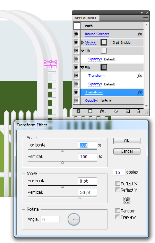This screenshot has height=243, width=155.
Task: Click the Rotate angle dial
Action: coord(74,219)
